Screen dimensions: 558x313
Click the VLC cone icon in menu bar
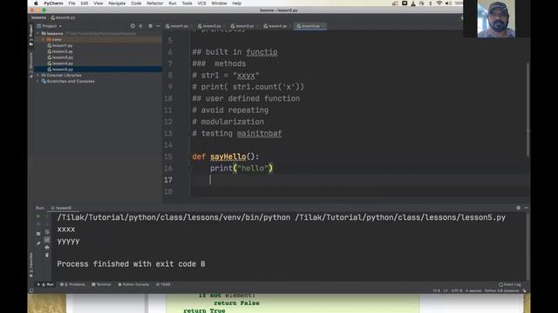tap(413, 3)
